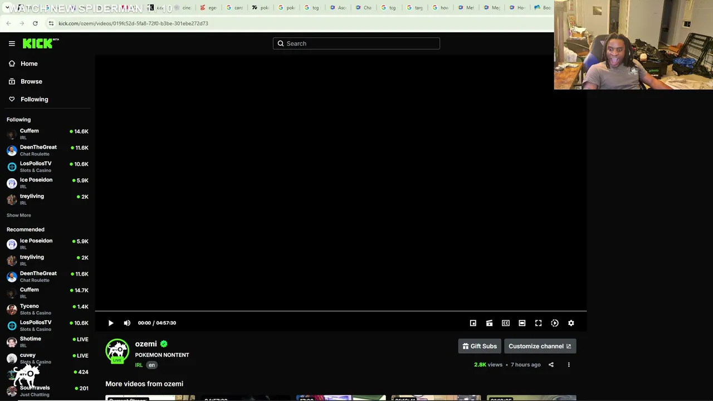Switch to the 'cine' browser tab

[x=183, y=8]
